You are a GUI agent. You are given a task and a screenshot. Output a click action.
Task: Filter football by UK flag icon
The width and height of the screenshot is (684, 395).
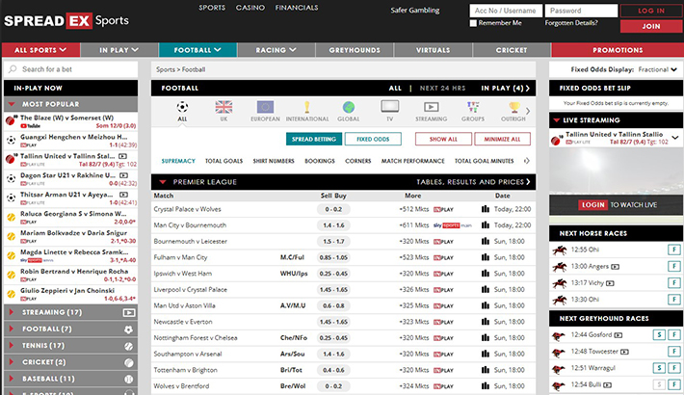tap(224, 107)
